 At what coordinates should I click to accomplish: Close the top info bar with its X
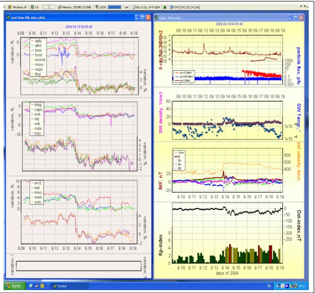point(305,6)
